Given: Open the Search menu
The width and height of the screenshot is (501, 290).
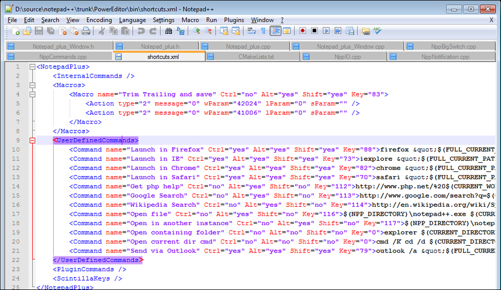Looking at the screenshot, I should coord(50,20).
